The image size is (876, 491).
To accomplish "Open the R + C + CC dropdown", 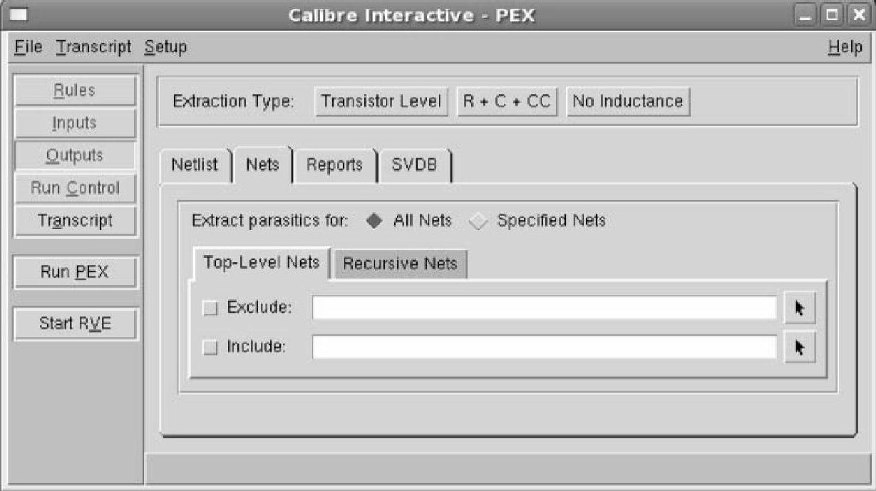I will [x=507, y=101].
